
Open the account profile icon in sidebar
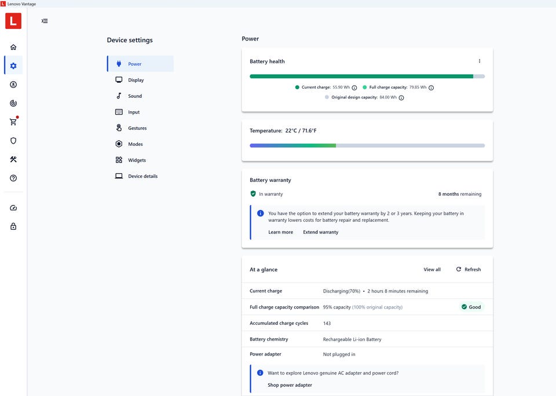pyautogui.click(x=13, y=85)
